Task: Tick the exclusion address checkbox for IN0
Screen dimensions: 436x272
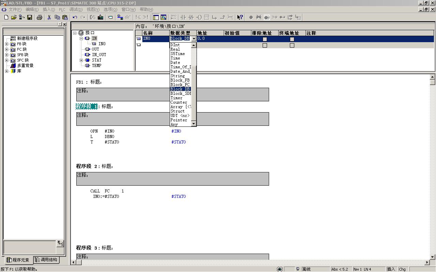Action: click(x=265, y=39)
